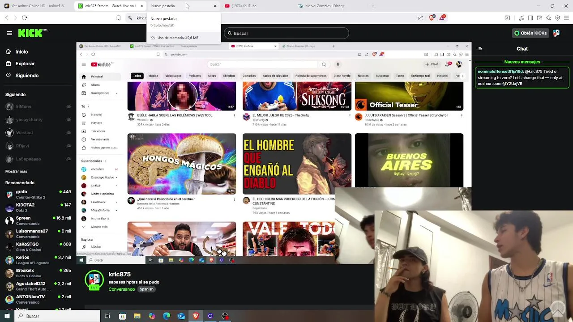Screen dimensions: 573x322
Task: Click the Windows Start button
Action: click(x=7, y=316)
